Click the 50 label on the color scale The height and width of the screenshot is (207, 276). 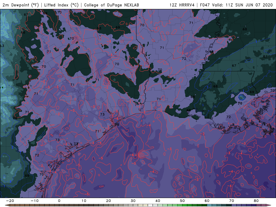pyautogui.click(x=183, y=201)
